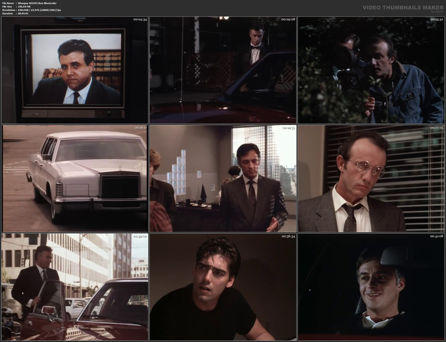The width and height of the screenshot is (446, 342).
Task: Click the timestamp '00:27:25'
Action: pyautogui.click(x=437, y=128)
